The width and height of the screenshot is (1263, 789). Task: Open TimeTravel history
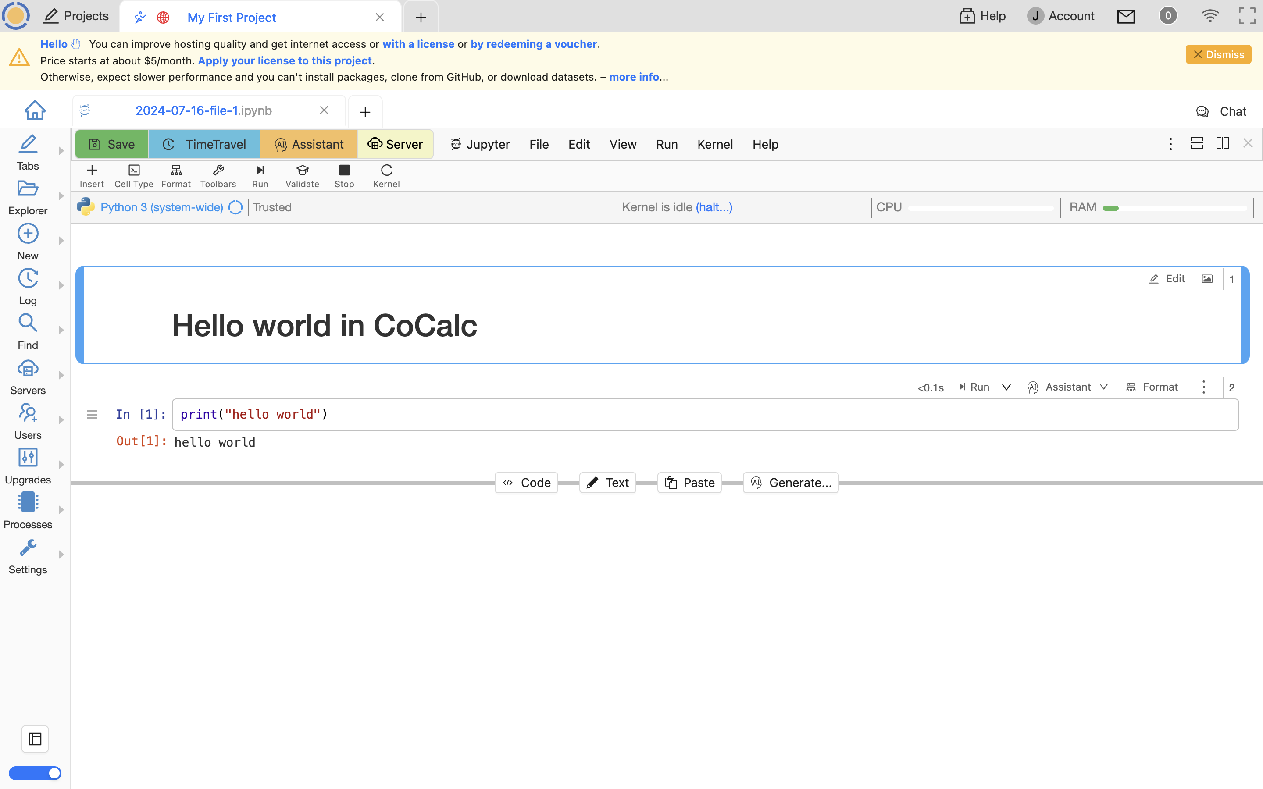click(204, 144)
